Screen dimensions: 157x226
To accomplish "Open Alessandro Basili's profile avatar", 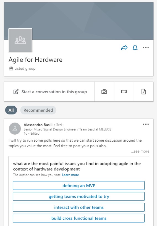I will [x=15, y=129].
